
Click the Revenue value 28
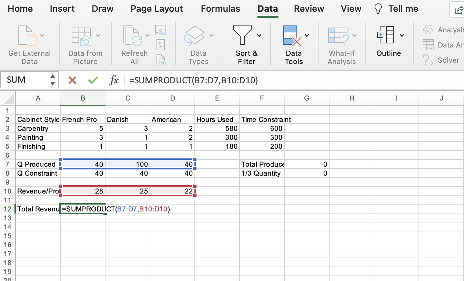(83, 191)
